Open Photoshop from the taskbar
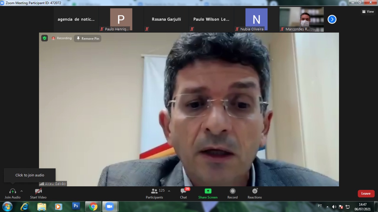Viewport: 378px width, 212px height. 76,206
